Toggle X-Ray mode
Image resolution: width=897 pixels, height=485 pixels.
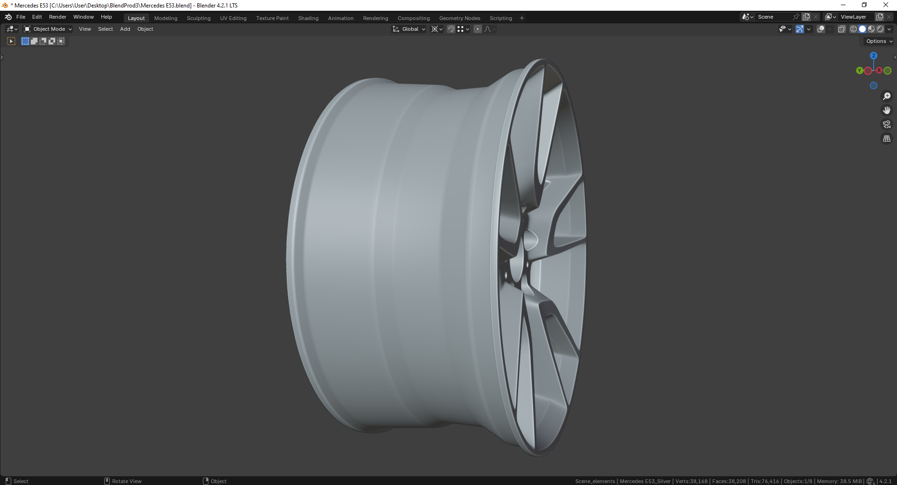(842, 29)
